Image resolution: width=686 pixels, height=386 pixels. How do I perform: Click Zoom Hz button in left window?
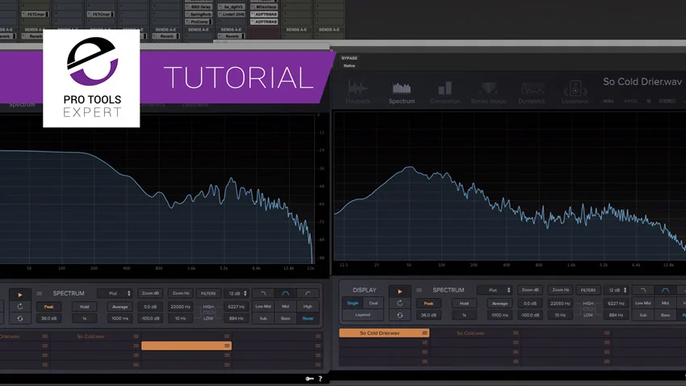pos(181,293)
